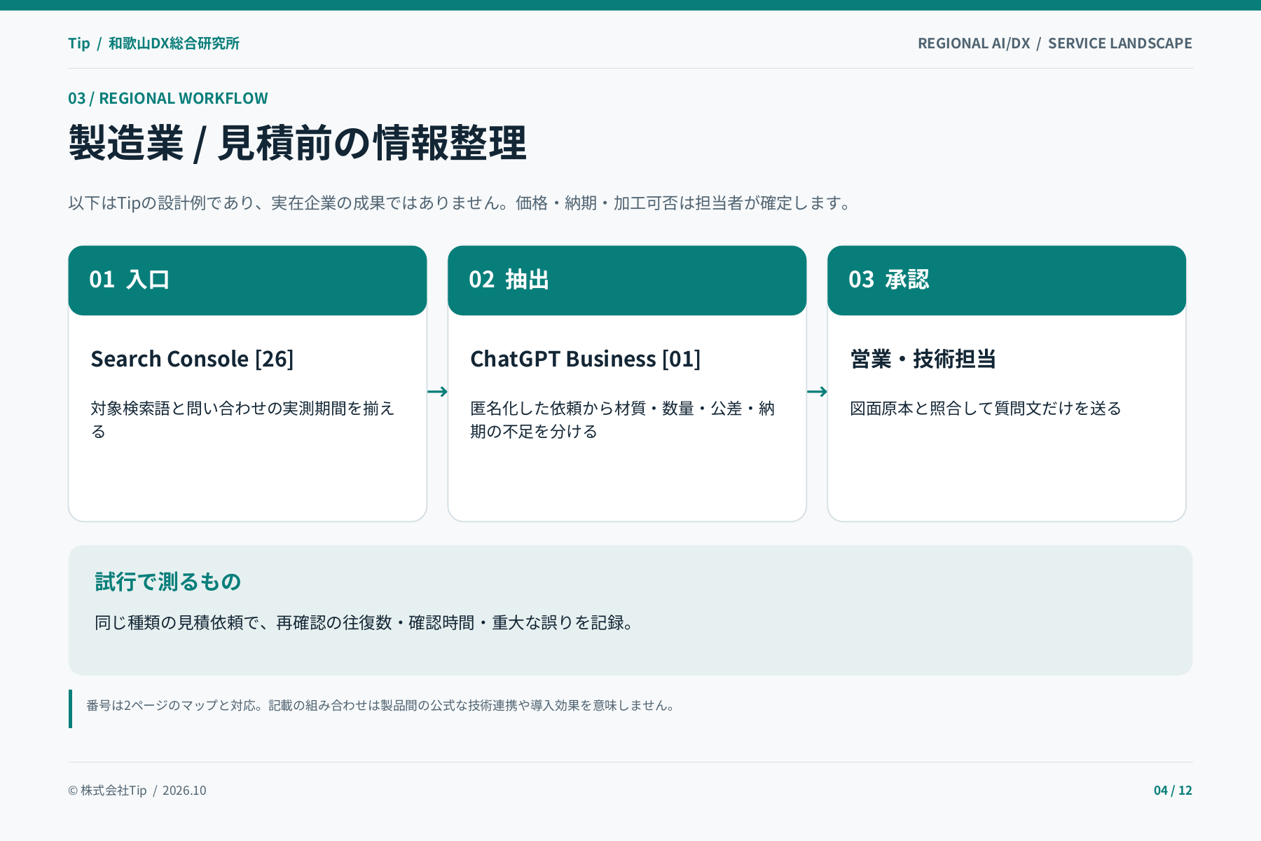Screen dimensions: 1261x841
Task: Click the 試行で測るもの heading
Action: 168,582
